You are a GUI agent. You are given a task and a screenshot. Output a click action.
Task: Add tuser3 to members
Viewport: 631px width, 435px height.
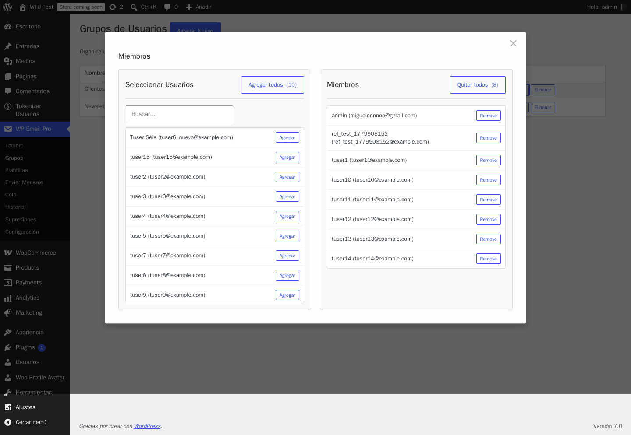287,196
